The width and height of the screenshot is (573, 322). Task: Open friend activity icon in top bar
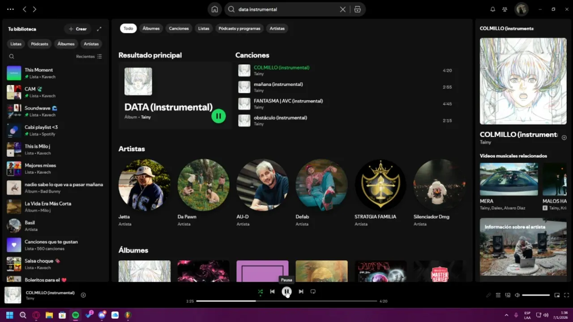(x=505, y=9)
